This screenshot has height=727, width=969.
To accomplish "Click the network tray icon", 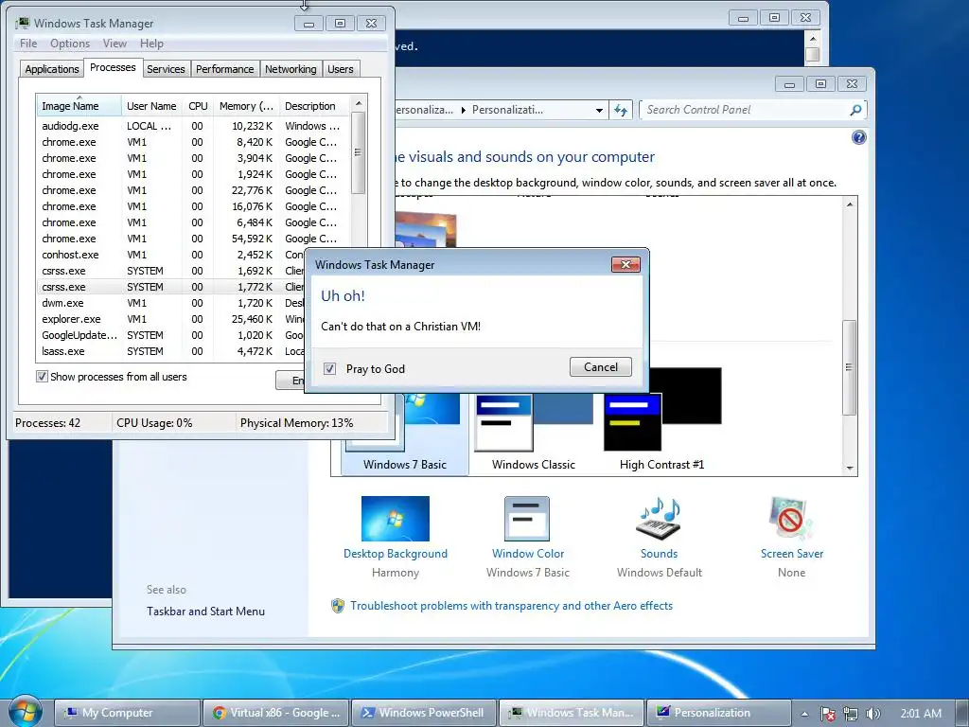I will point(851,714).
